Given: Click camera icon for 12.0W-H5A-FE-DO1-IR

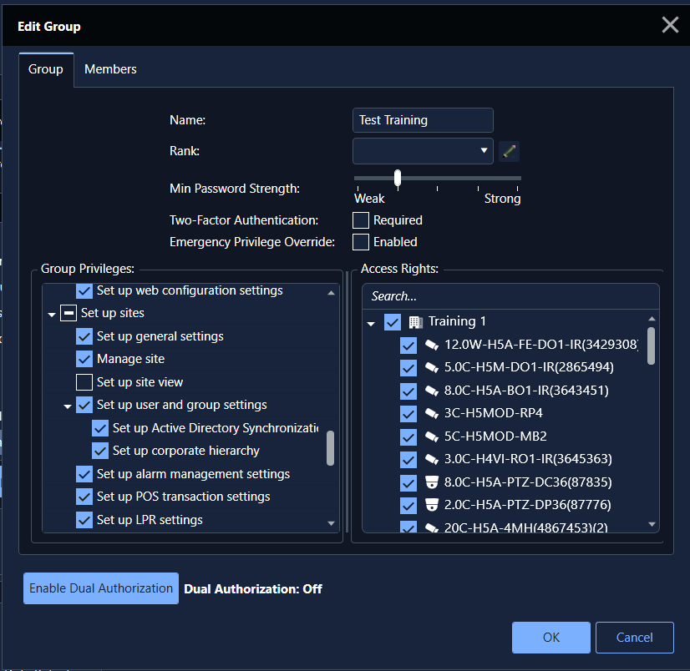Looking at the screenshot, I should point(432,346).
